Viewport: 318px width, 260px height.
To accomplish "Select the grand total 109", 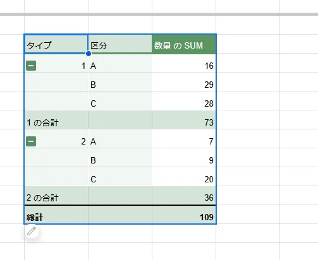I will pyautogui.click(x=184, y=215).
